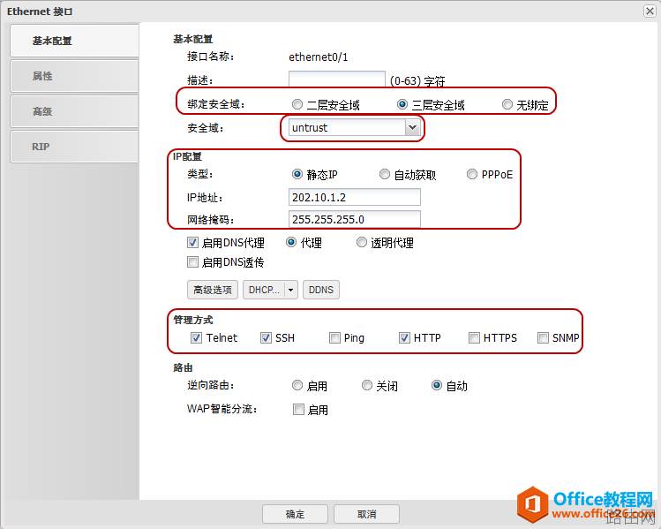
Task: Click the 描述 text field
Action: coord(336,79)
